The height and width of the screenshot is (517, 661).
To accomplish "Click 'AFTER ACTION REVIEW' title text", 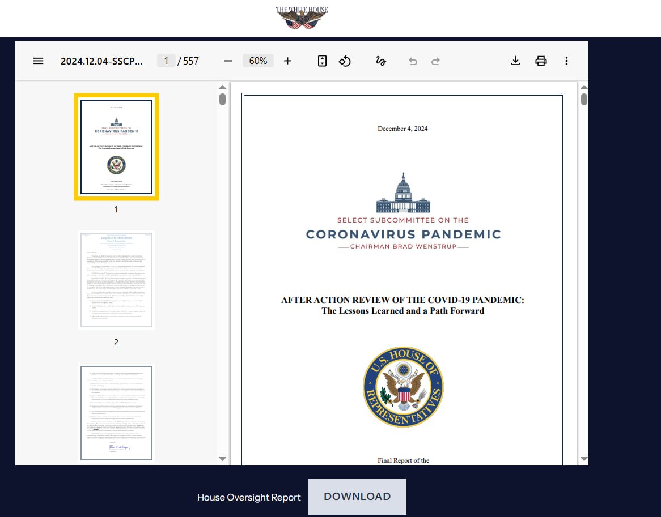I will (x=402, y=300).
